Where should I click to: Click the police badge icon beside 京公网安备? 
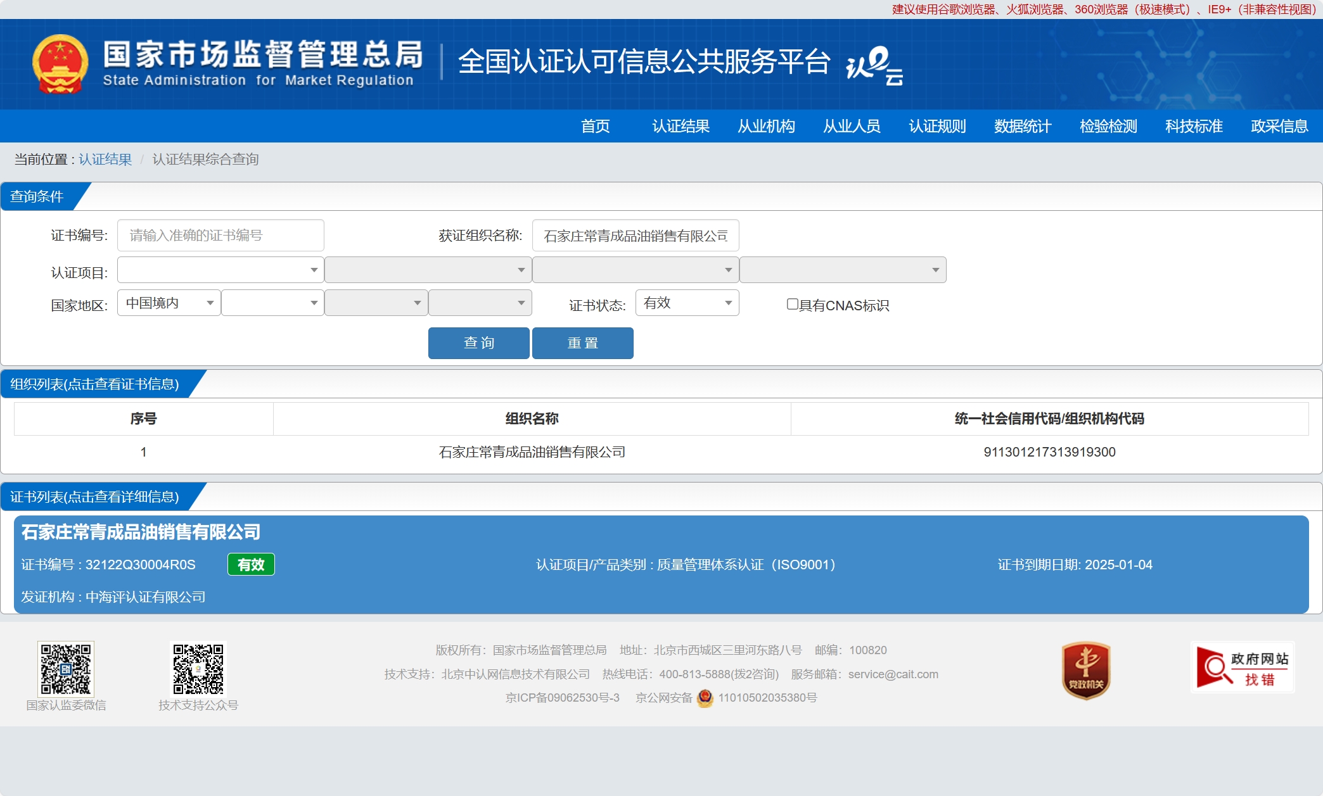pyautogui.click(x=705, y=698)
